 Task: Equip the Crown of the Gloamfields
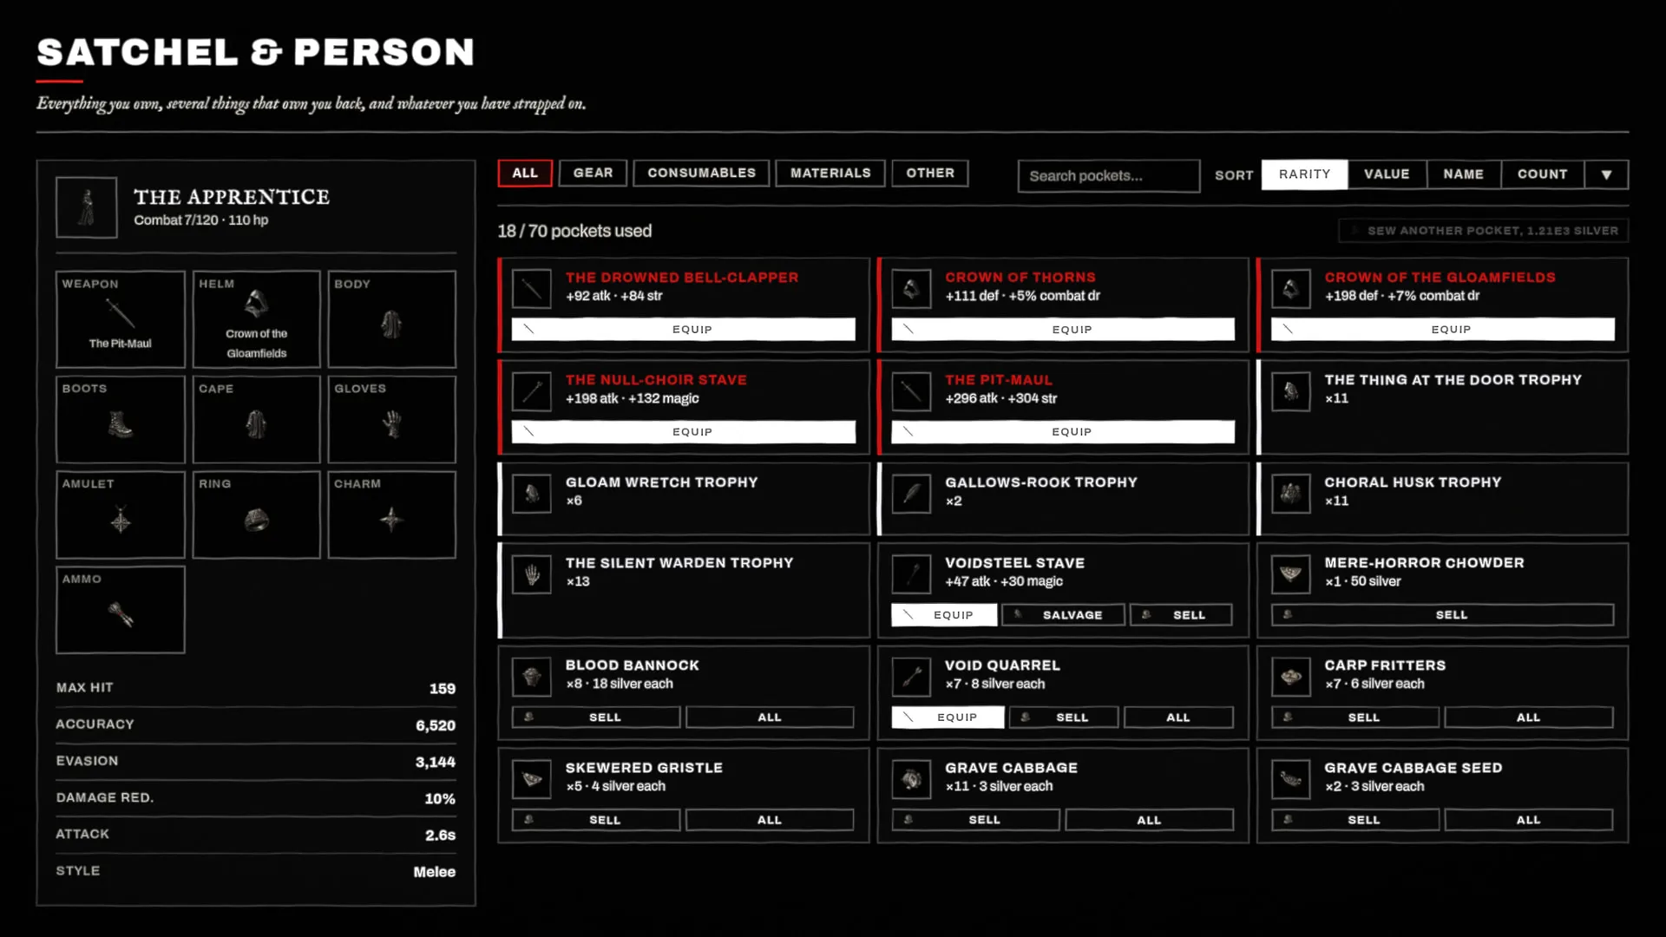[1442, 330]
